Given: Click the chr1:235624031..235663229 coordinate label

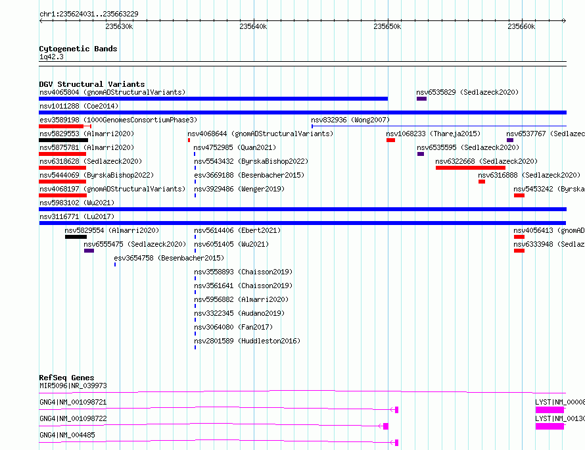Looking at the screenshot, I should (89, 14).
